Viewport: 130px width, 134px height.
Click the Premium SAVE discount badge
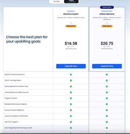(71, 26)
